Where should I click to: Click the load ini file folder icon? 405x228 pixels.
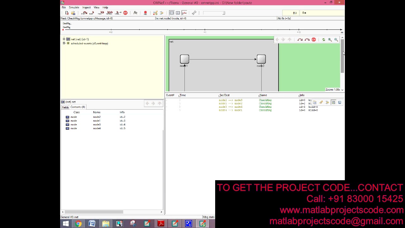[x=73, y=13]
